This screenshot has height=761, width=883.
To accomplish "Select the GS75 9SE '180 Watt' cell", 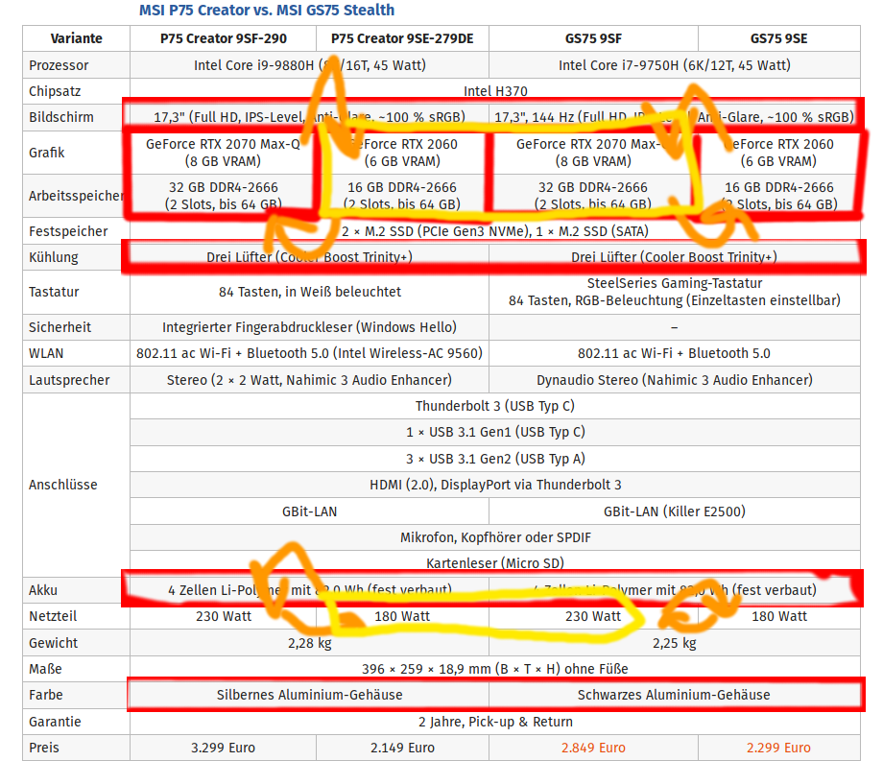I will [778, 616].
